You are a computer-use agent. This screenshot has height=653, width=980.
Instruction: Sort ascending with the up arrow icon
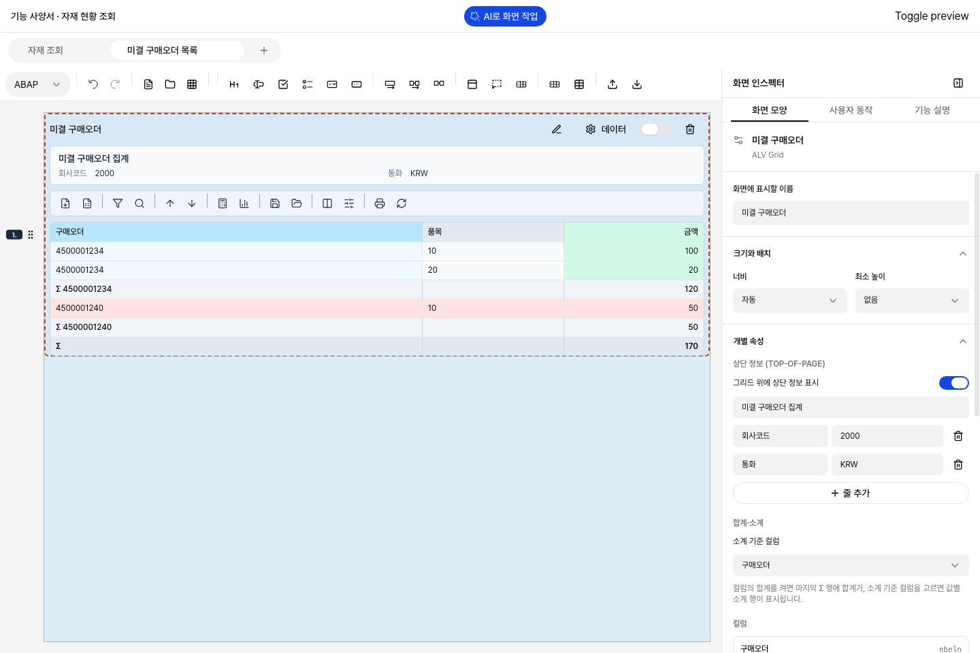[x=170, y=203]
